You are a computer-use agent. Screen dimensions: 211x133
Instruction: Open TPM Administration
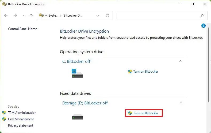tap(22, 113)
